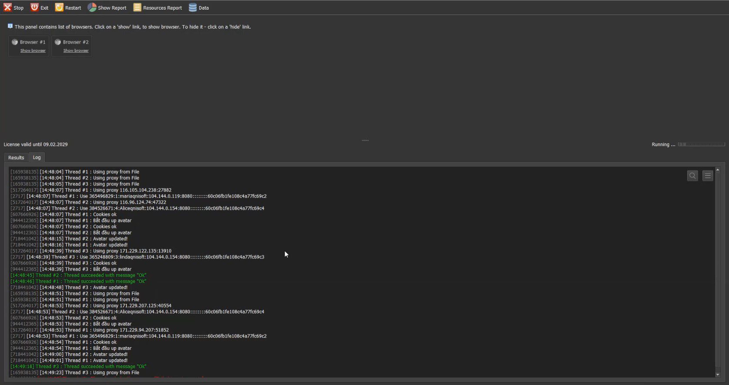Click the panel splitter handle dots
This screenshot has width=729, height=385.
[365, 141]
